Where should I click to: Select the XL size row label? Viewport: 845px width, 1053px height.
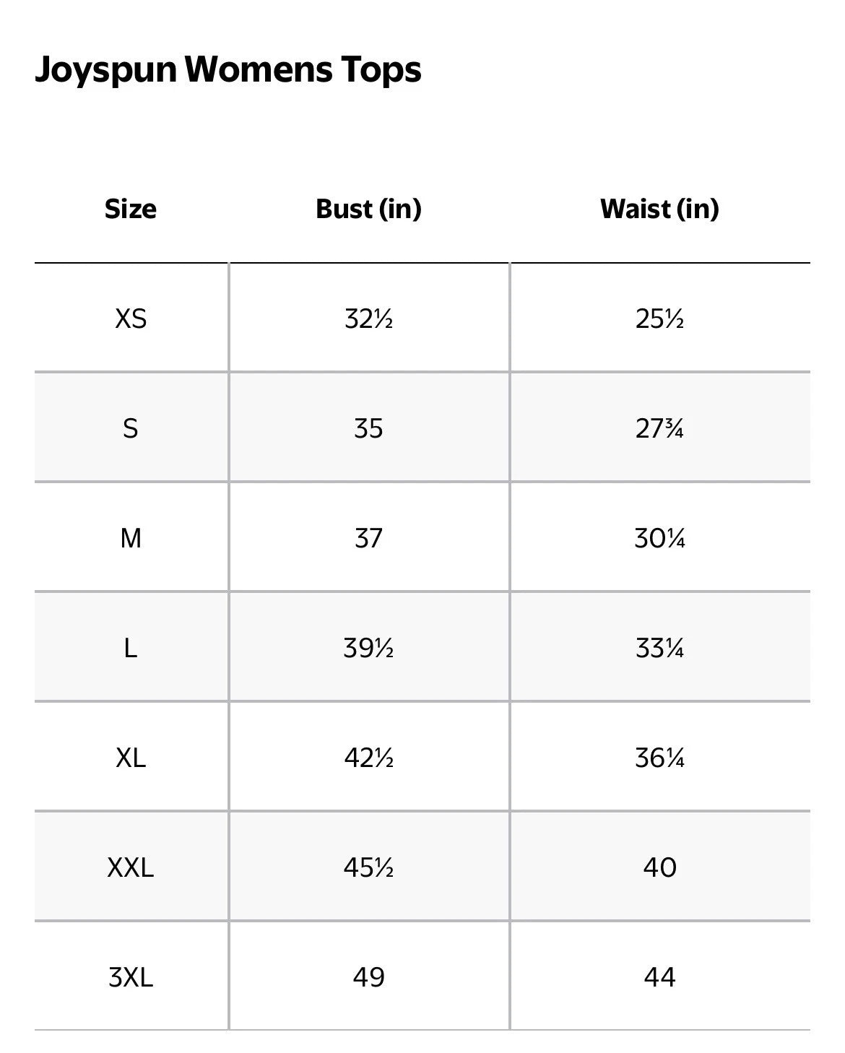131,758
